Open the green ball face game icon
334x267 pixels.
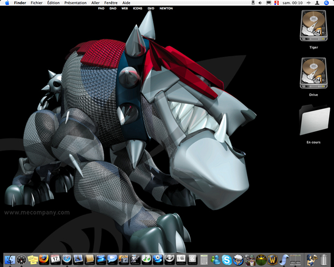[x=261, y=260]
